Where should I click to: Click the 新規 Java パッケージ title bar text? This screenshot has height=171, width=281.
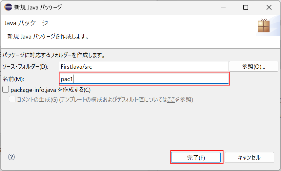pyautogui.click(x=38, y=7)
